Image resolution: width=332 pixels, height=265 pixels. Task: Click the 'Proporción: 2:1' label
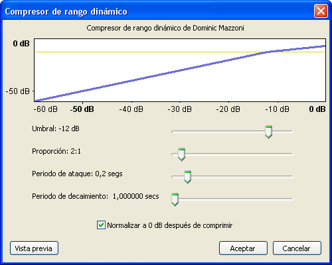(x=56, y=151)
